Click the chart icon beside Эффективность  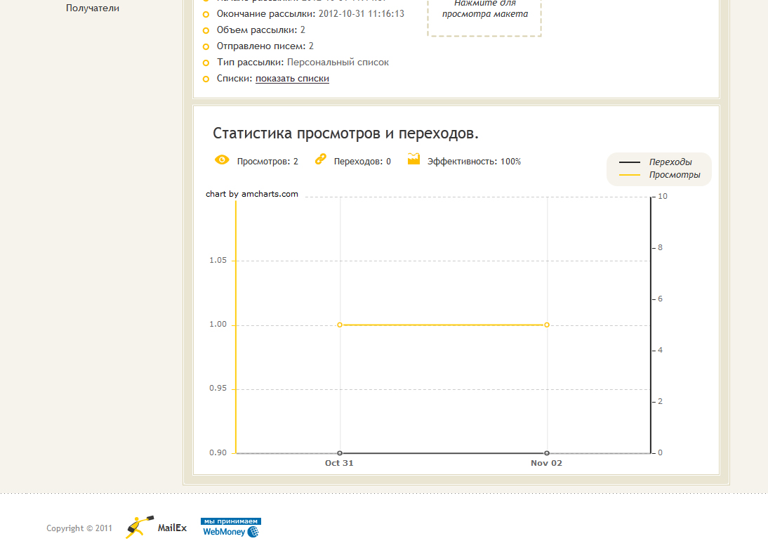tap(413, 159)
